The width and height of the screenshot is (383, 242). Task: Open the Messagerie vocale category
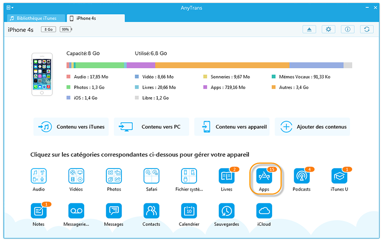pyautogui.click(x=76, y=211)
